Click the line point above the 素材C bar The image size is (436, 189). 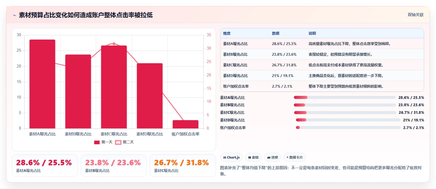point(114,44)
